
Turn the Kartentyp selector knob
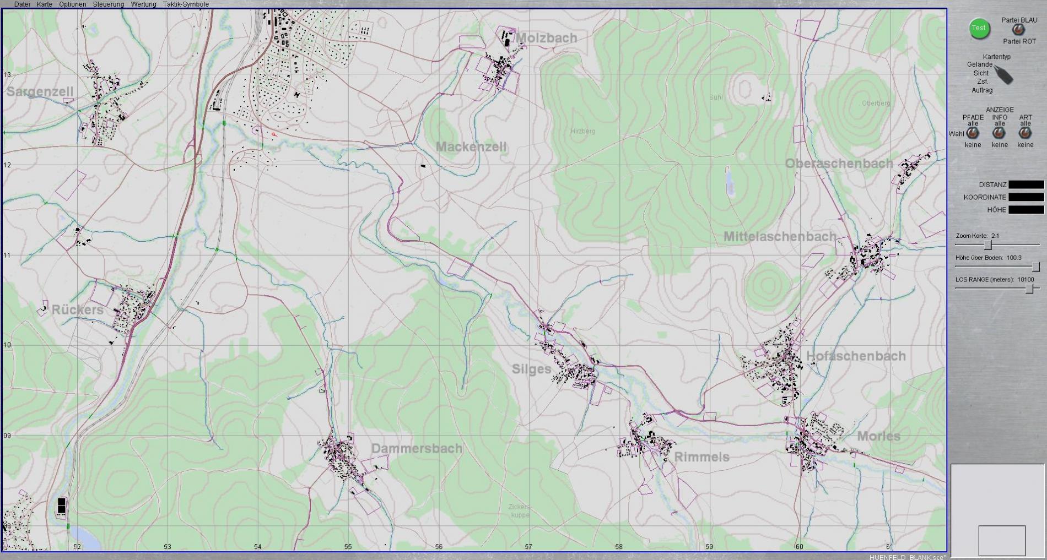1002,75
